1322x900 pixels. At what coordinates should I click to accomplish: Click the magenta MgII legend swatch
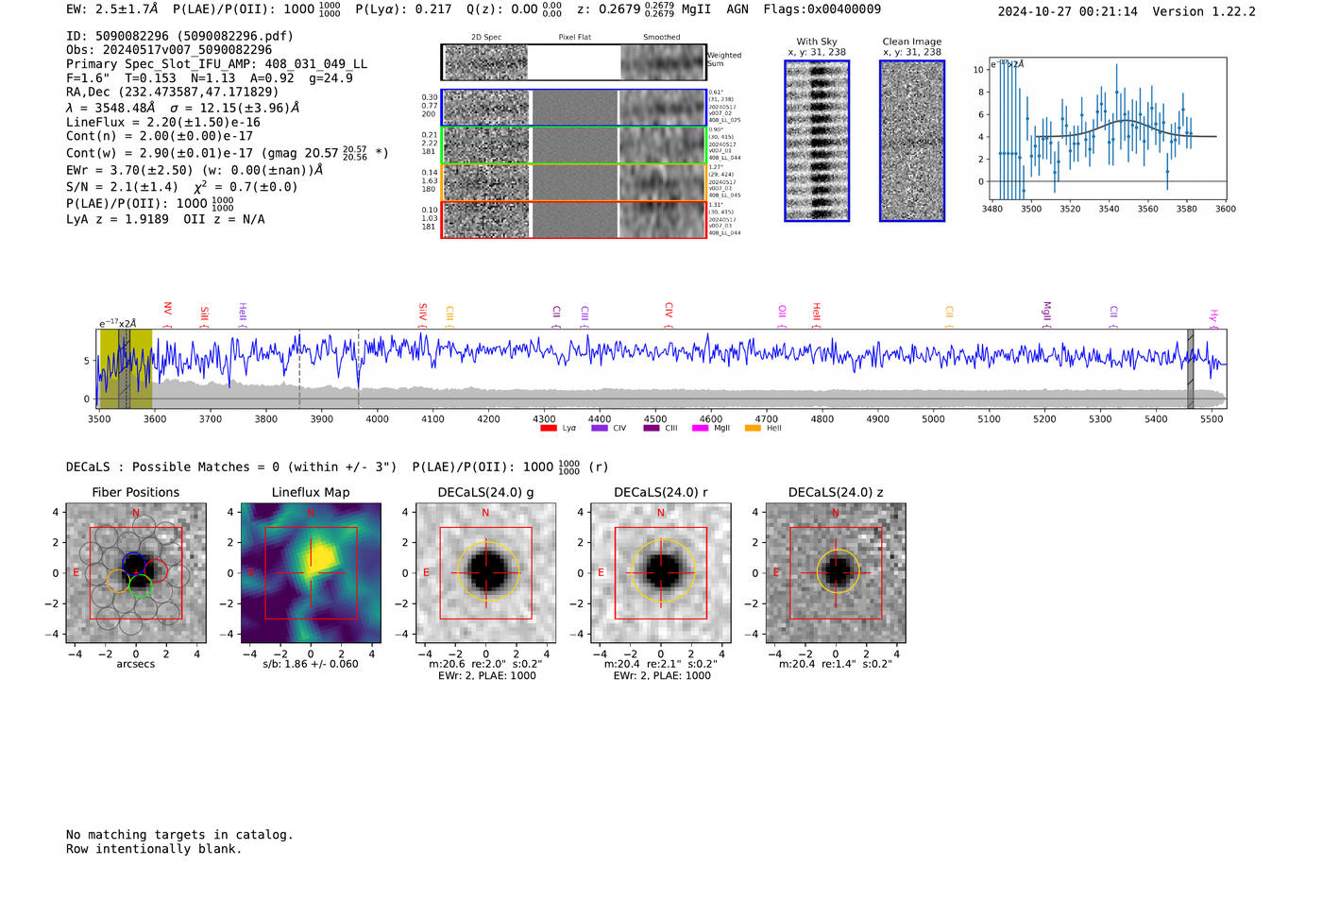coord(701,429)
